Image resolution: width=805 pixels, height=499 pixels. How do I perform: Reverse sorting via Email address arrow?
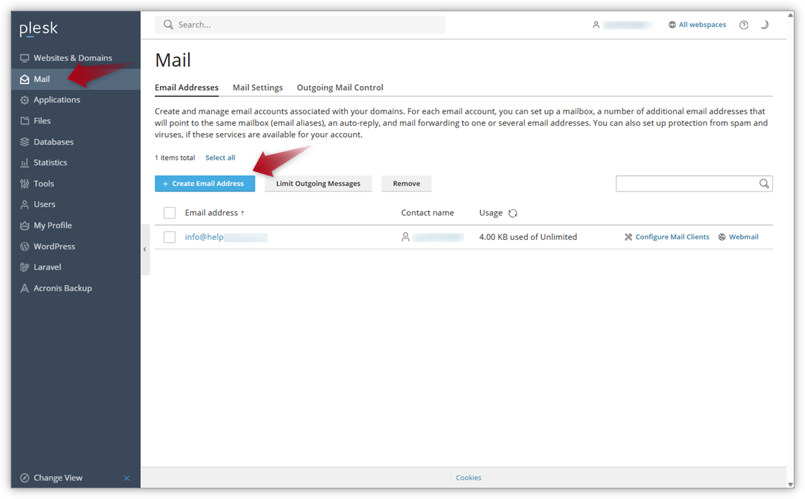(244, 213)
